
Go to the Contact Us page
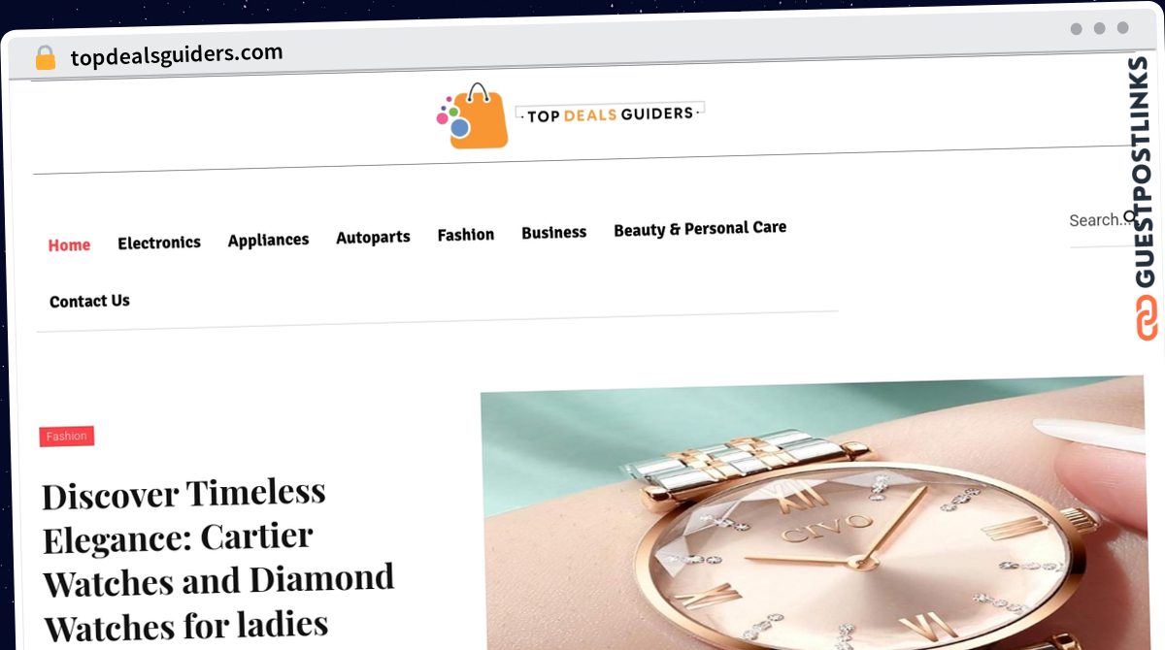click(x=89, y=301)
